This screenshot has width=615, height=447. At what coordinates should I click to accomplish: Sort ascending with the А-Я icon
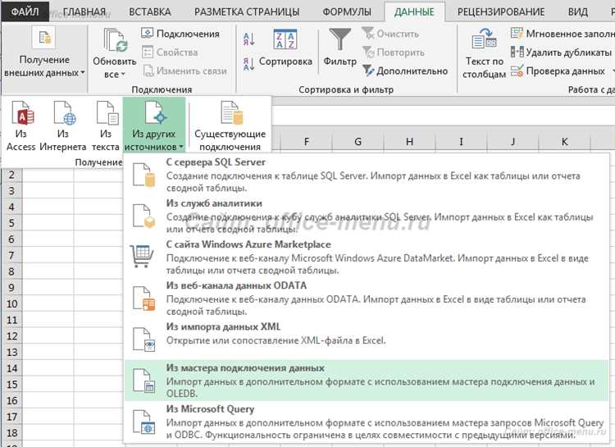[x=249, y=39]
